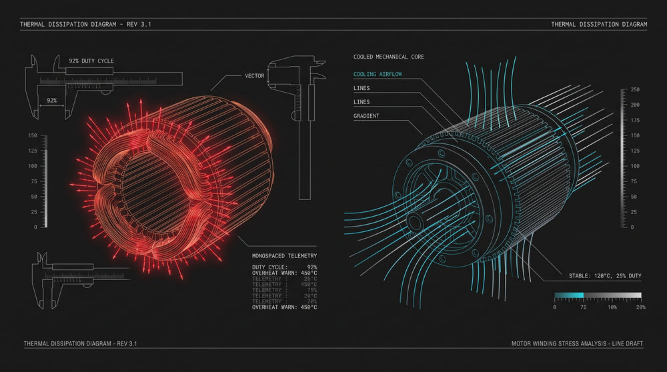Select the "92% DUTY CYCLE" caliper label

point(91,61)
